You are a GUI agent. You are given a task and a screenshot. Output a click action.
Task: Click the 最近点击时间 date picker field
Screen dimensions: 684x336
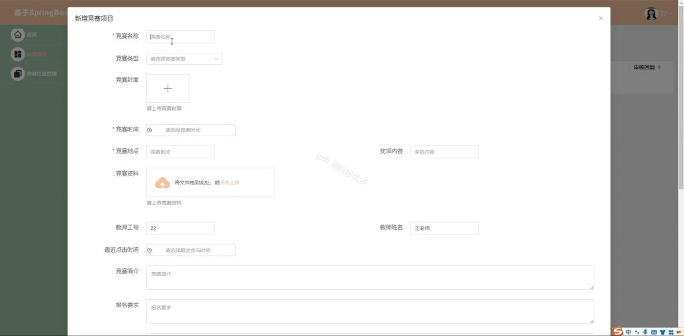point(191,250)
